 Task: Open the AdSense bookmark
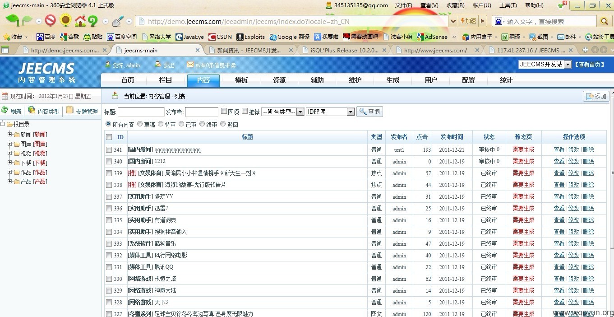tap(432, 37)
